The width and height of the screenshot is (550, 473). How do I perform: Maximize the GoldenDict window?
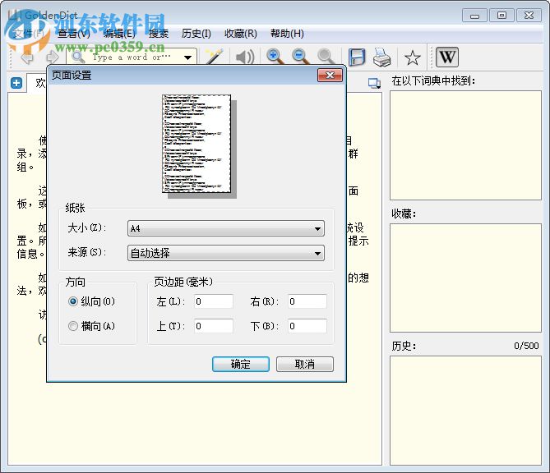tap(502, 16)
